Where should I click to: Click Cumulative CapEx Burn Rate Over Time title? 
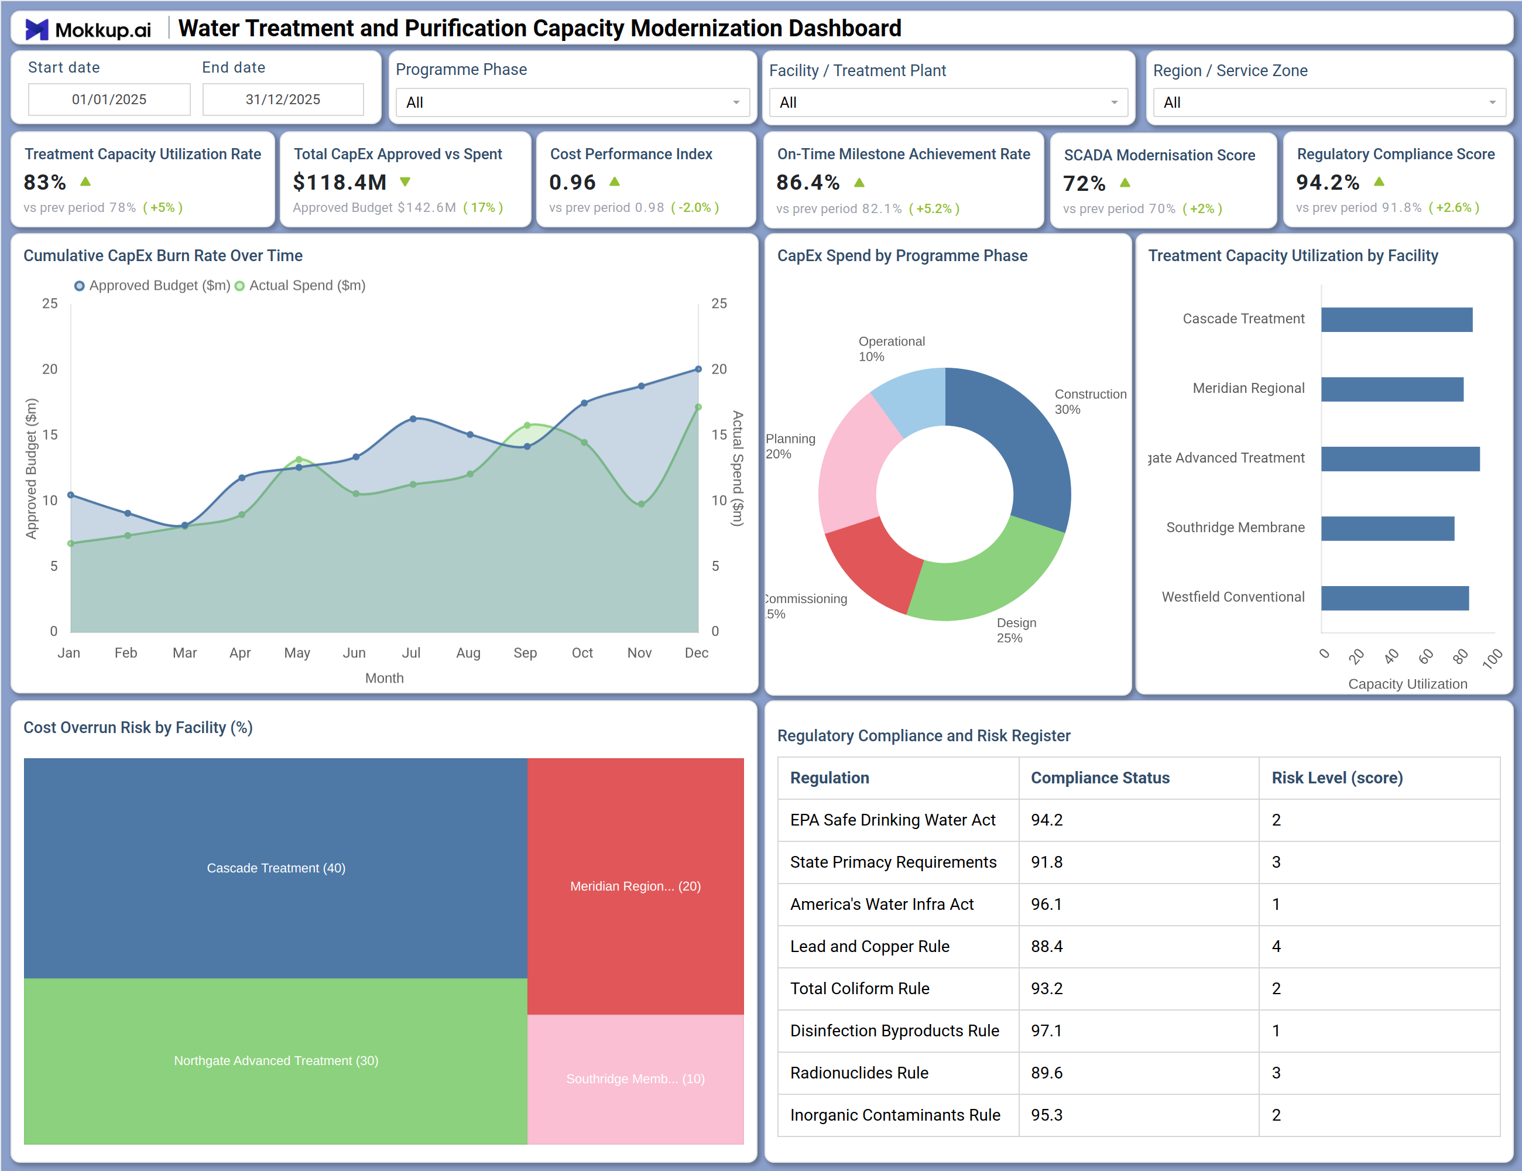tap(163, 256)
